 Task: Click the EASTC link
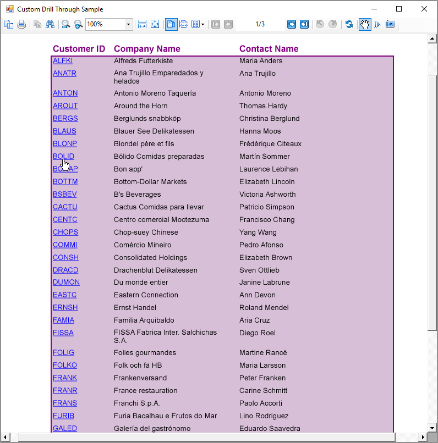point(65,295)
